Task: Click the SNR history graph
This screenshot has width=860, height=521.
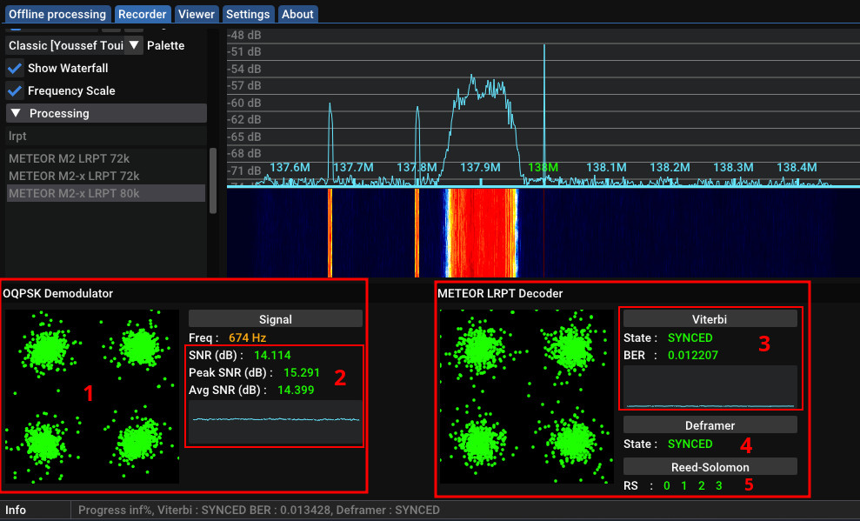Action: tap(275, 428)
